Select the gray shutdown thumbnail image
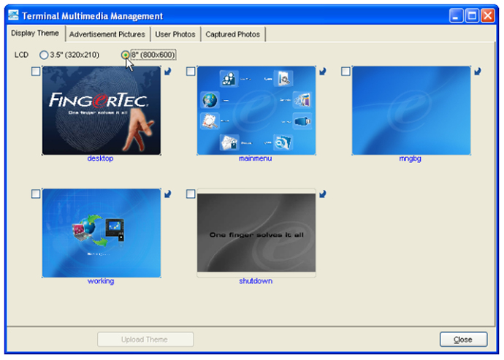This screenshot has width=504, height=360. pyautogui.click(x=256, y=233)
